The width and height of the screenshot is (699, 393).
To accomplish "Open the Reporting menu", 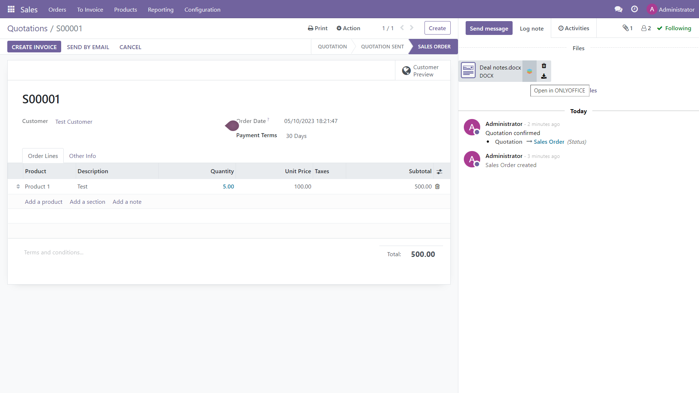I will pos(161,9).
